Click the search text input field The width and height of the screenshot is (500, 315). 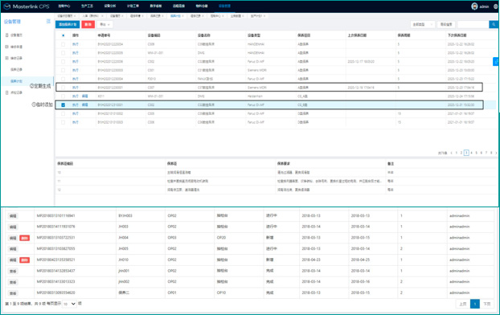[x=473, y=24]
